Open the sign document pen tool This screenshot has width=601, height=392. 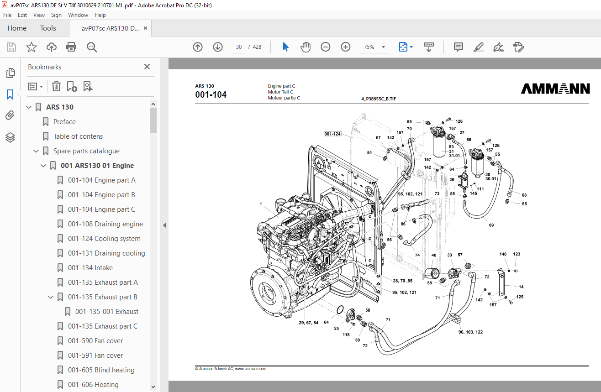tap(498, 47)
